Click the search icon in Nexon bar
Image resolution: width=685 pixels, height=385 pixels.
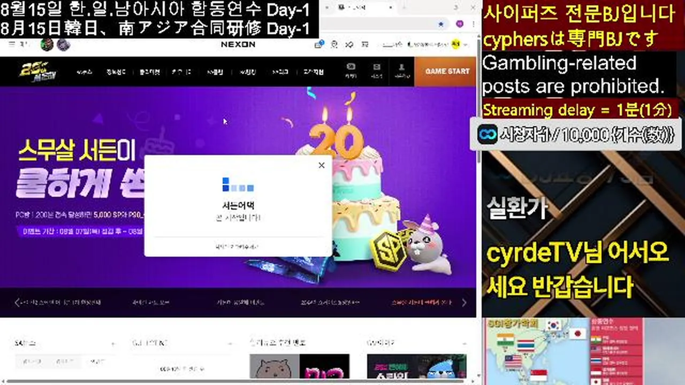334,45
